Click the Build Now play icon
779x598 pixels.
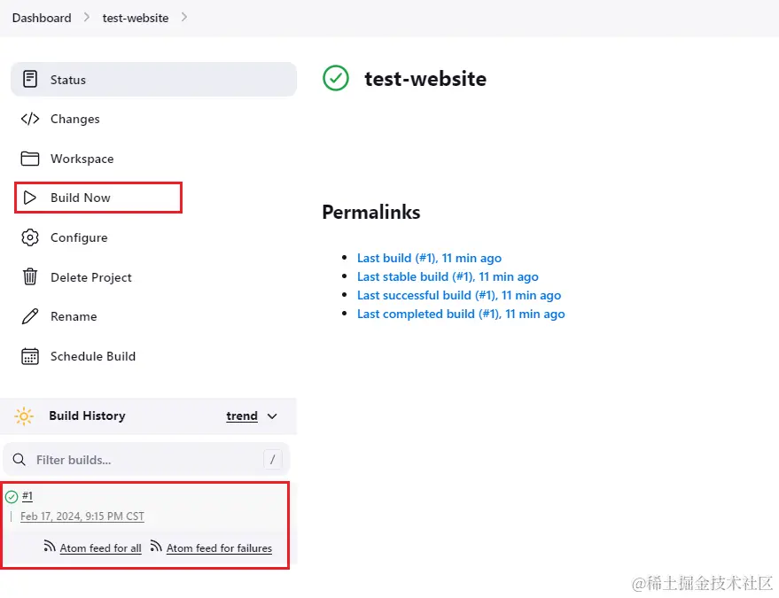click(x=30, y=198)
